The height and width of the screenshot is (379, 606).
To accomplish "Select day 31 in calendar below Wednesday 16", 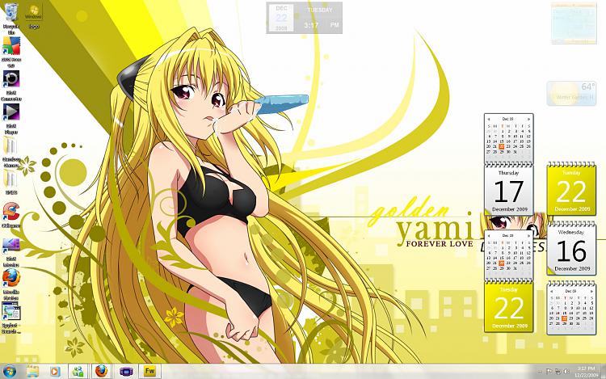I will [578, 324].
